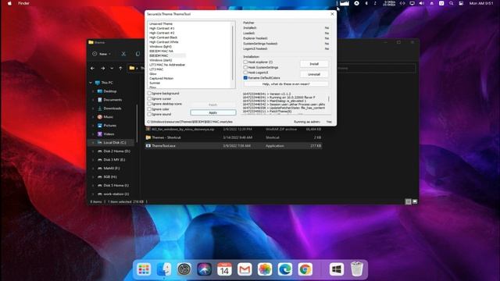Select 'Themes - Shortcut' file row
The image size is (500, 281).
pyautogui.click(x=234, y=137)
